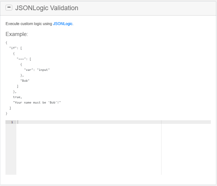Click the final closing brace of example

coord(7,113)
